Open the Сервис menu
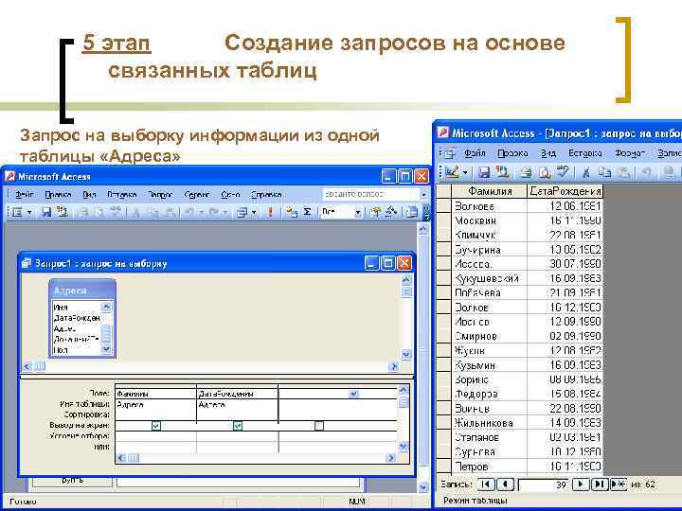This screenshot has height=511, width=682. point(197,194)
